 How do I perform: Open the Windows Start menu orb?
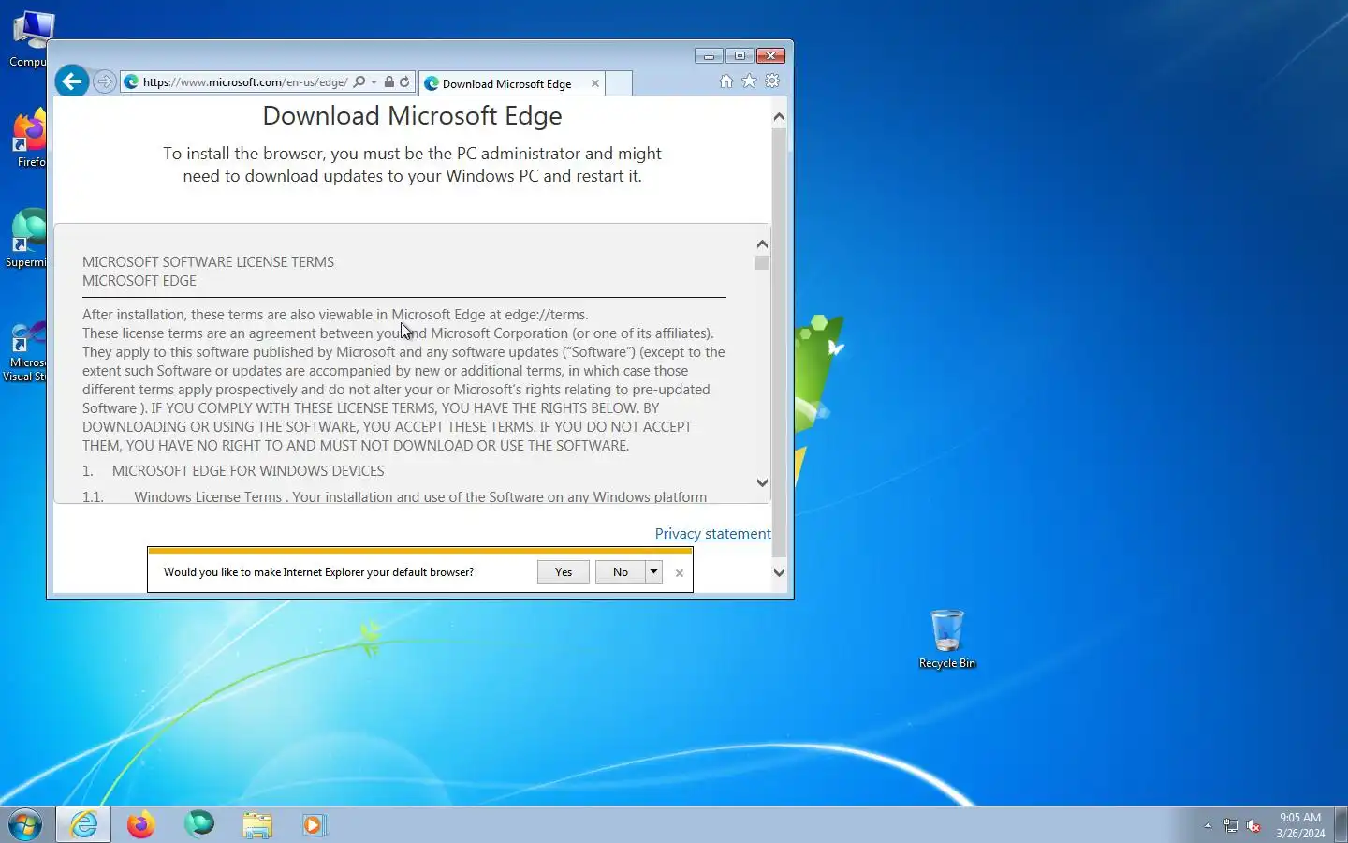tap(25, 825)
